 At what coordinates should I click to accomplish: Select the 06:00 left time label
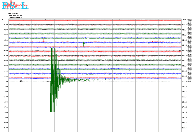[6, 50]
